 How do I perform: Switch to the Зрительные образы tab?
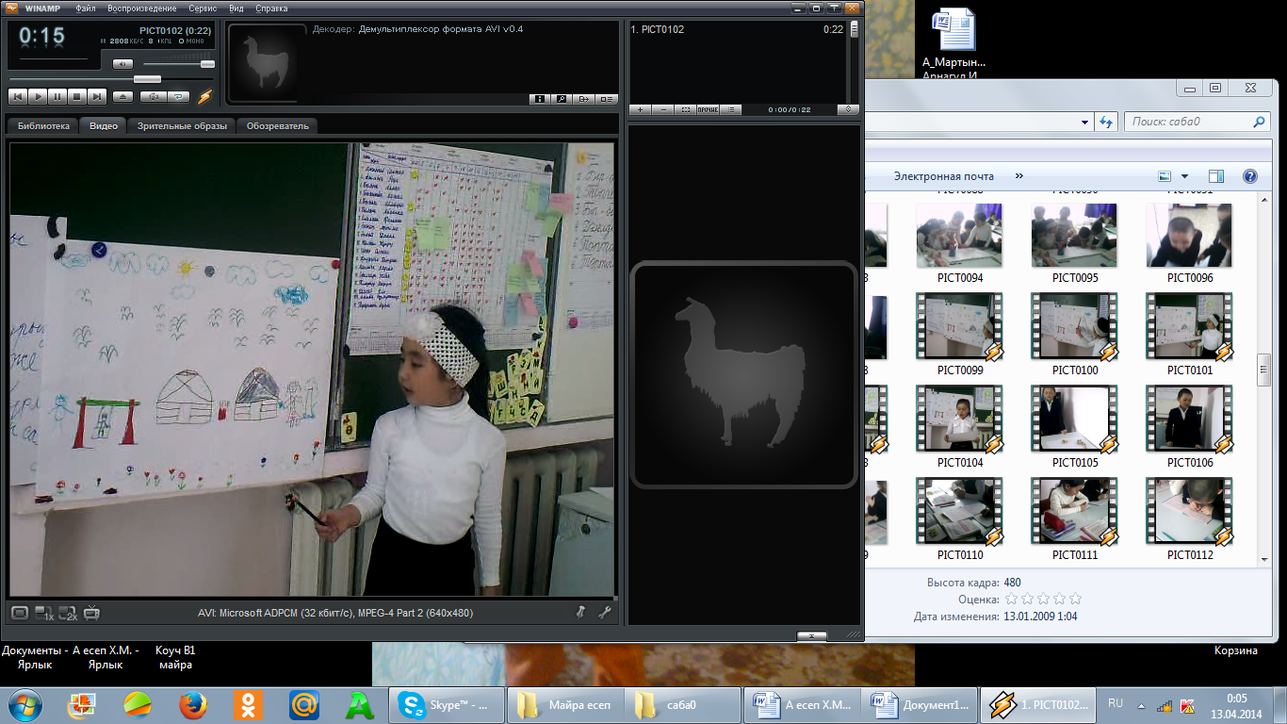pos(182,125)
